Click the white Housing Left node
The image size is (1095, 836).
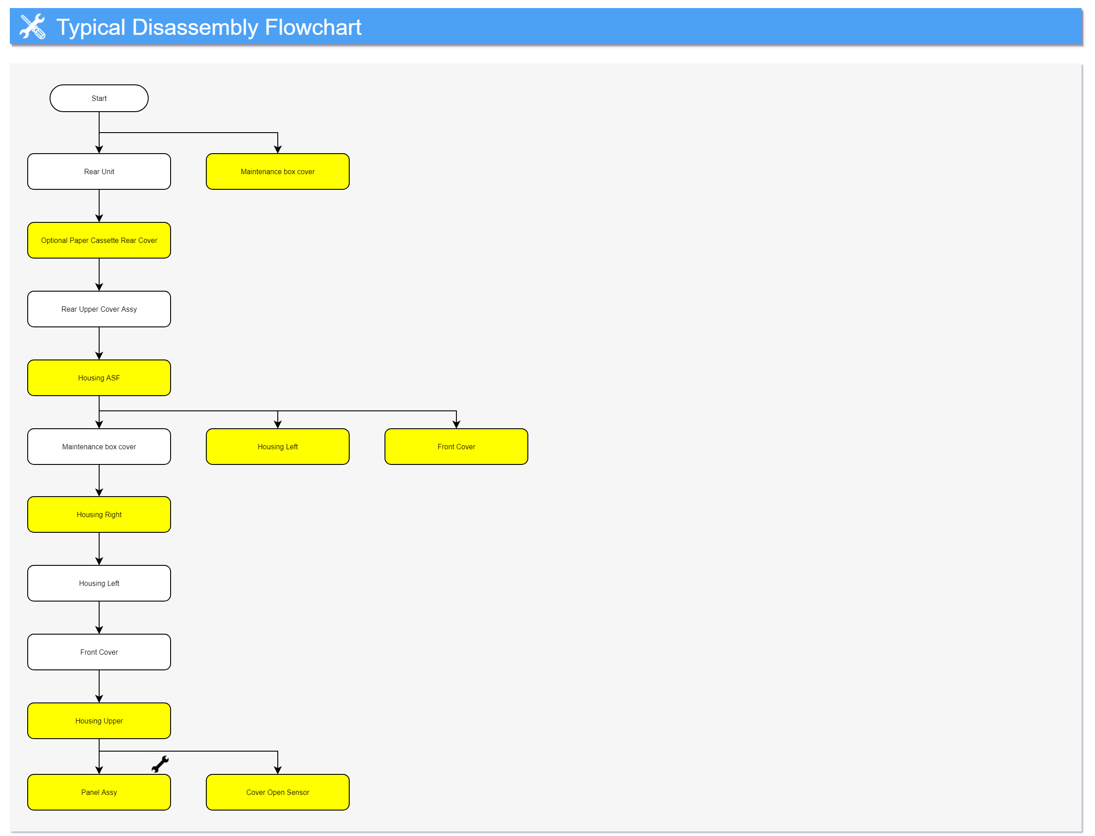pyautogui.click(x=99, y=583)
